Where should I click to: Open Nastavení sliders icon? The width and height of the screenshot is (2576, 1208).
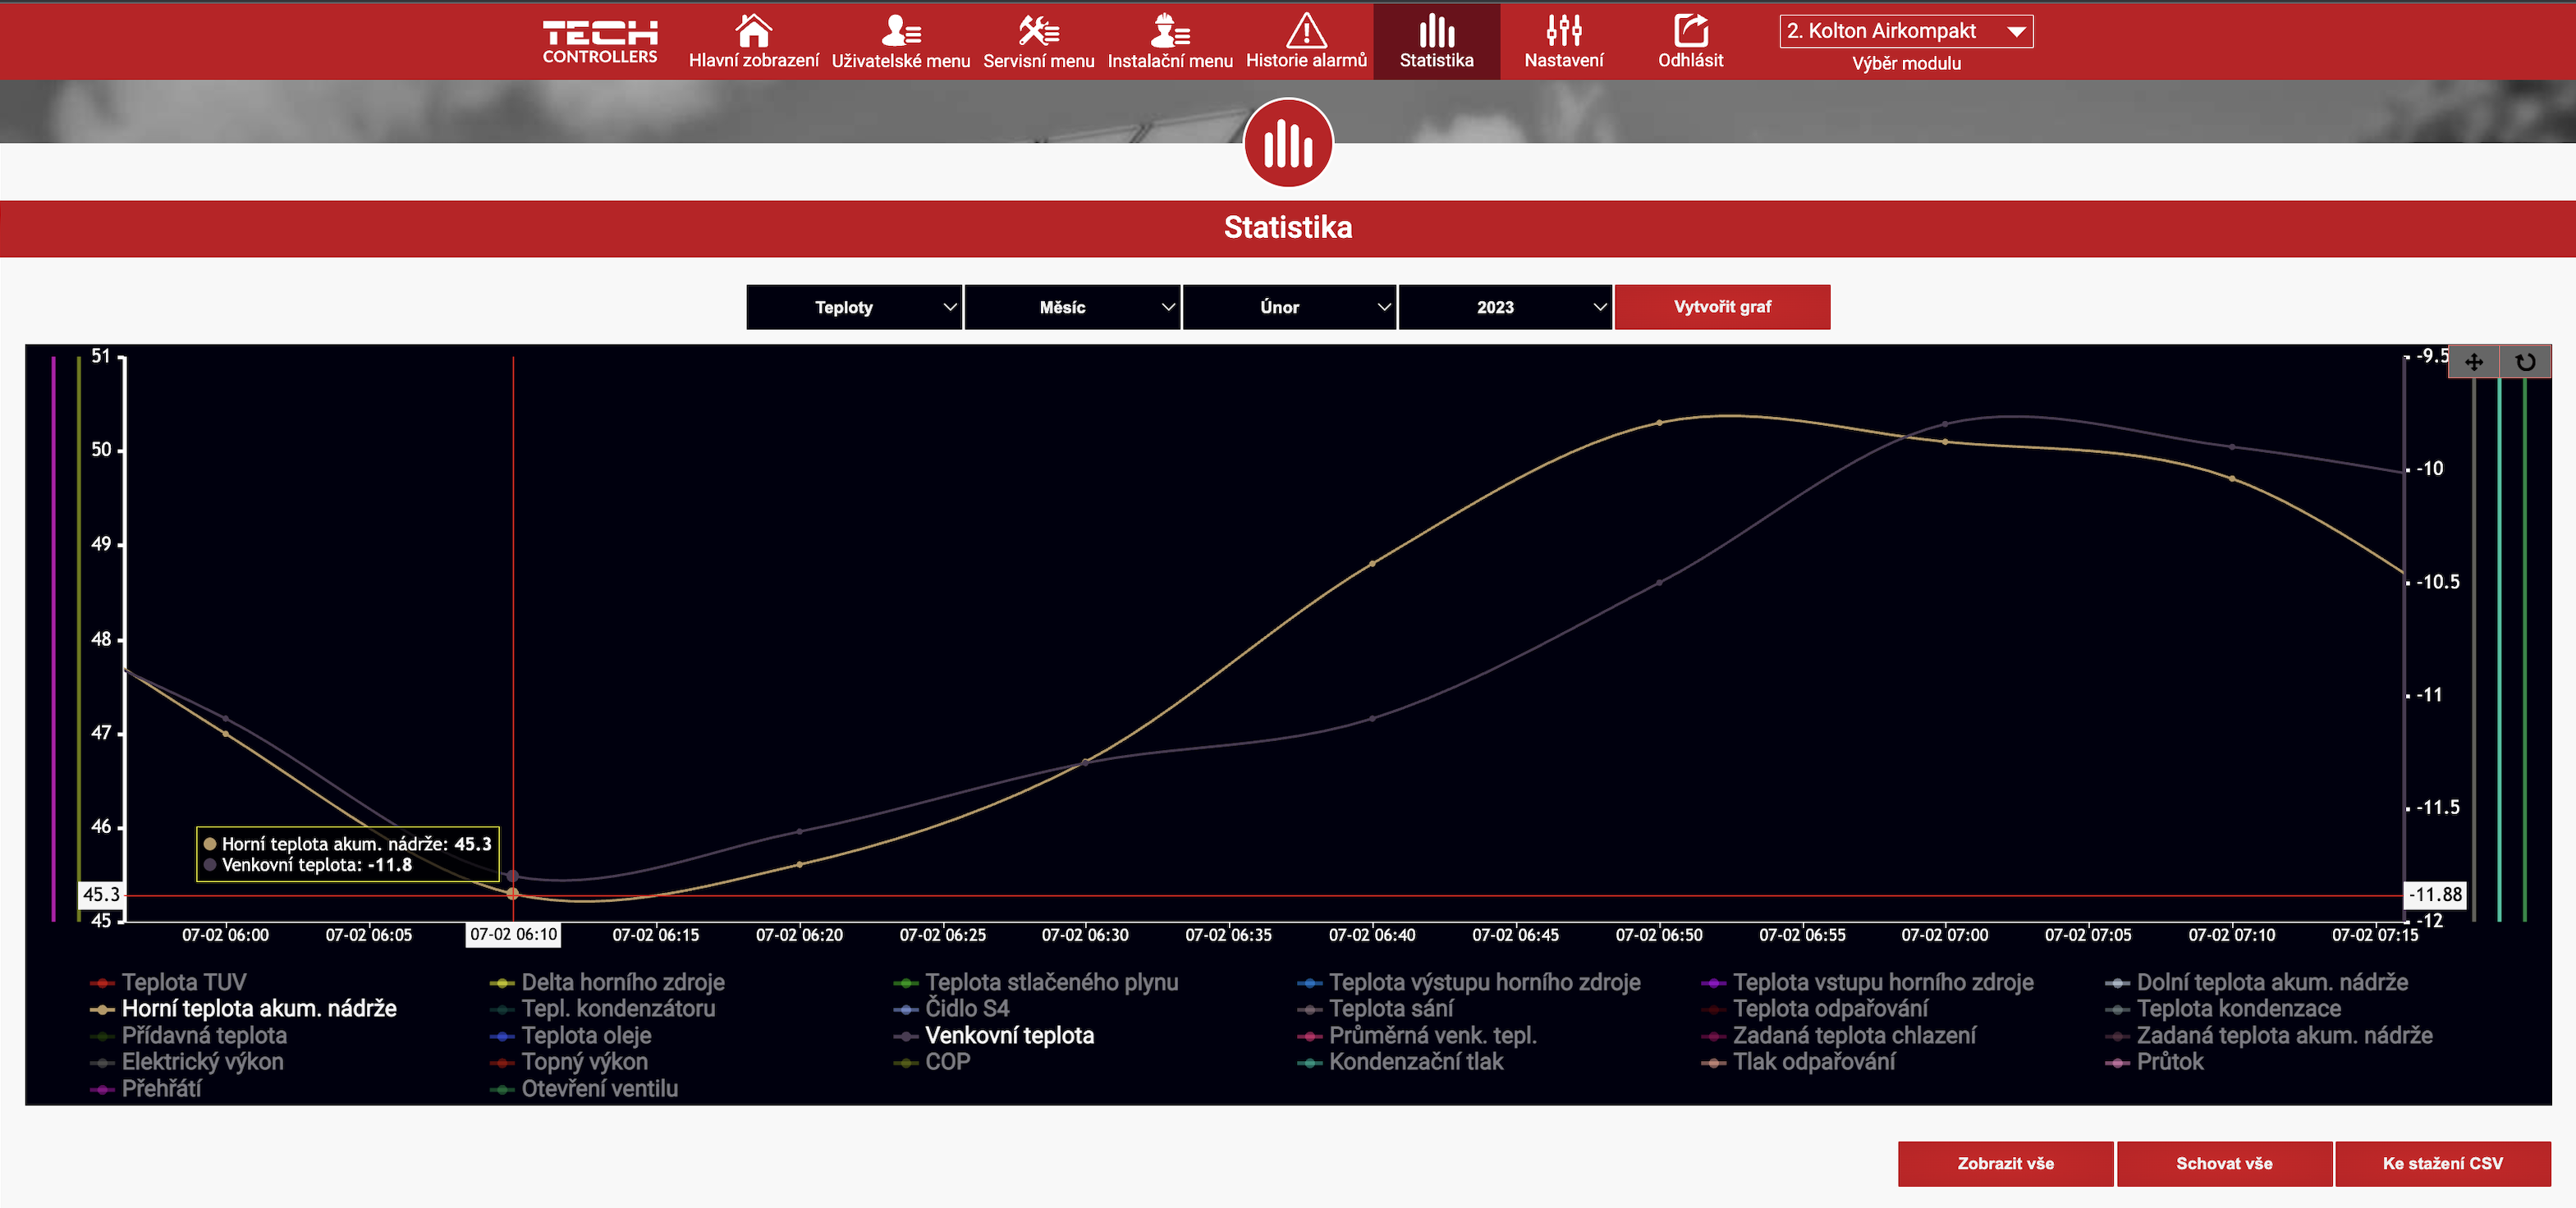(x=1563, y=31)
